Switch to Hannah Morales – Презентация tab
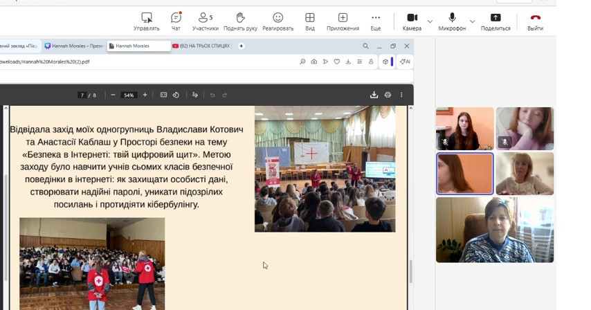The width and height of the screenshot is (591, 310). [x=75, y=46]
